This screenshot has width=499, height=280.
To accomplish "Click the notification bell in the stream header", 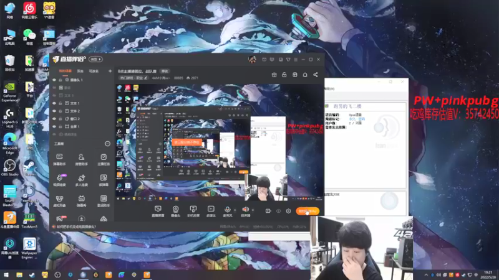I will click(305, 75).
